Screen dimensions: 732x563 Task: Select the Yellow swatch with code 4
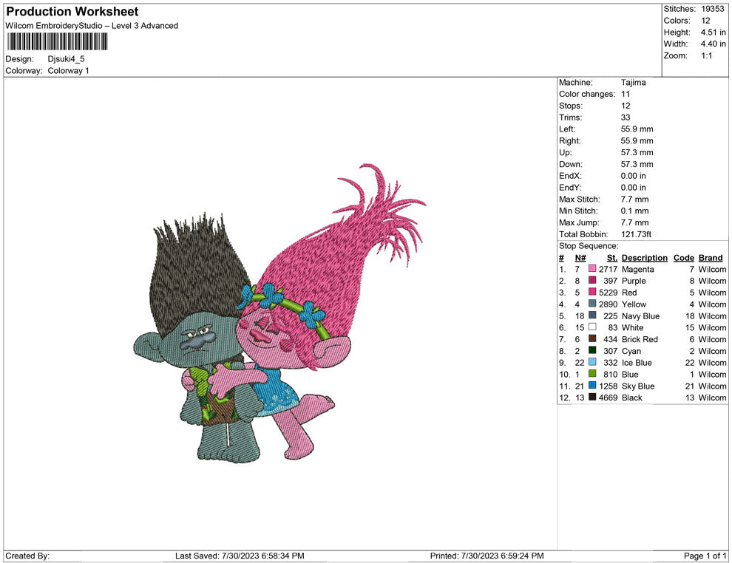coord(592,304)
